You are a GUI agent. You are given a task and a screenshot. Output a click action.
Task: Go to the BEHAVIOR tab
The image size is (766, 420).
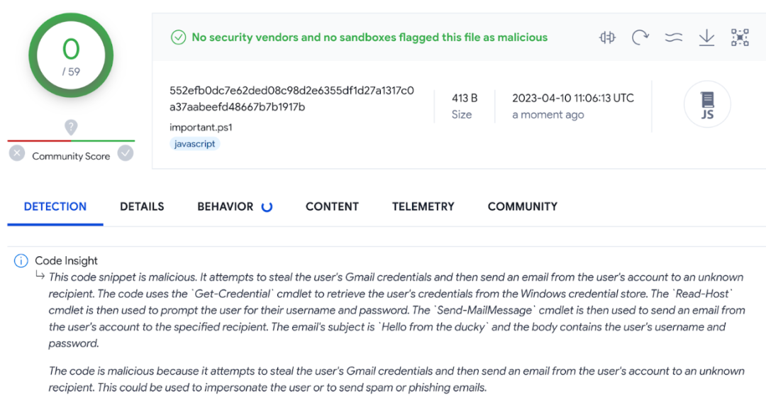226,206
